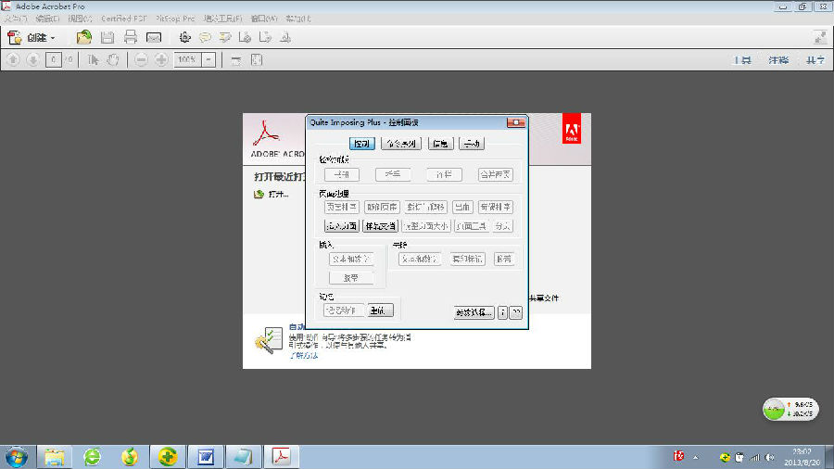Select the 控制 tab in Quite Imposing dialog
Screen dimensions: 834x469
coord(361,144)
